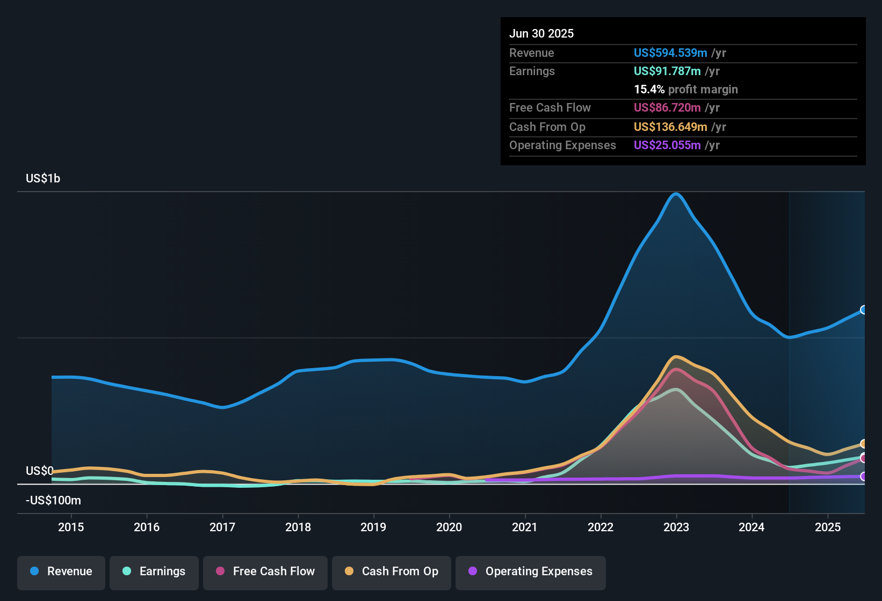Click the pink Free Cash Flow color swatch
Viewport: 882px width, 601px height.
pyautogui.click(x=221, y=571)
